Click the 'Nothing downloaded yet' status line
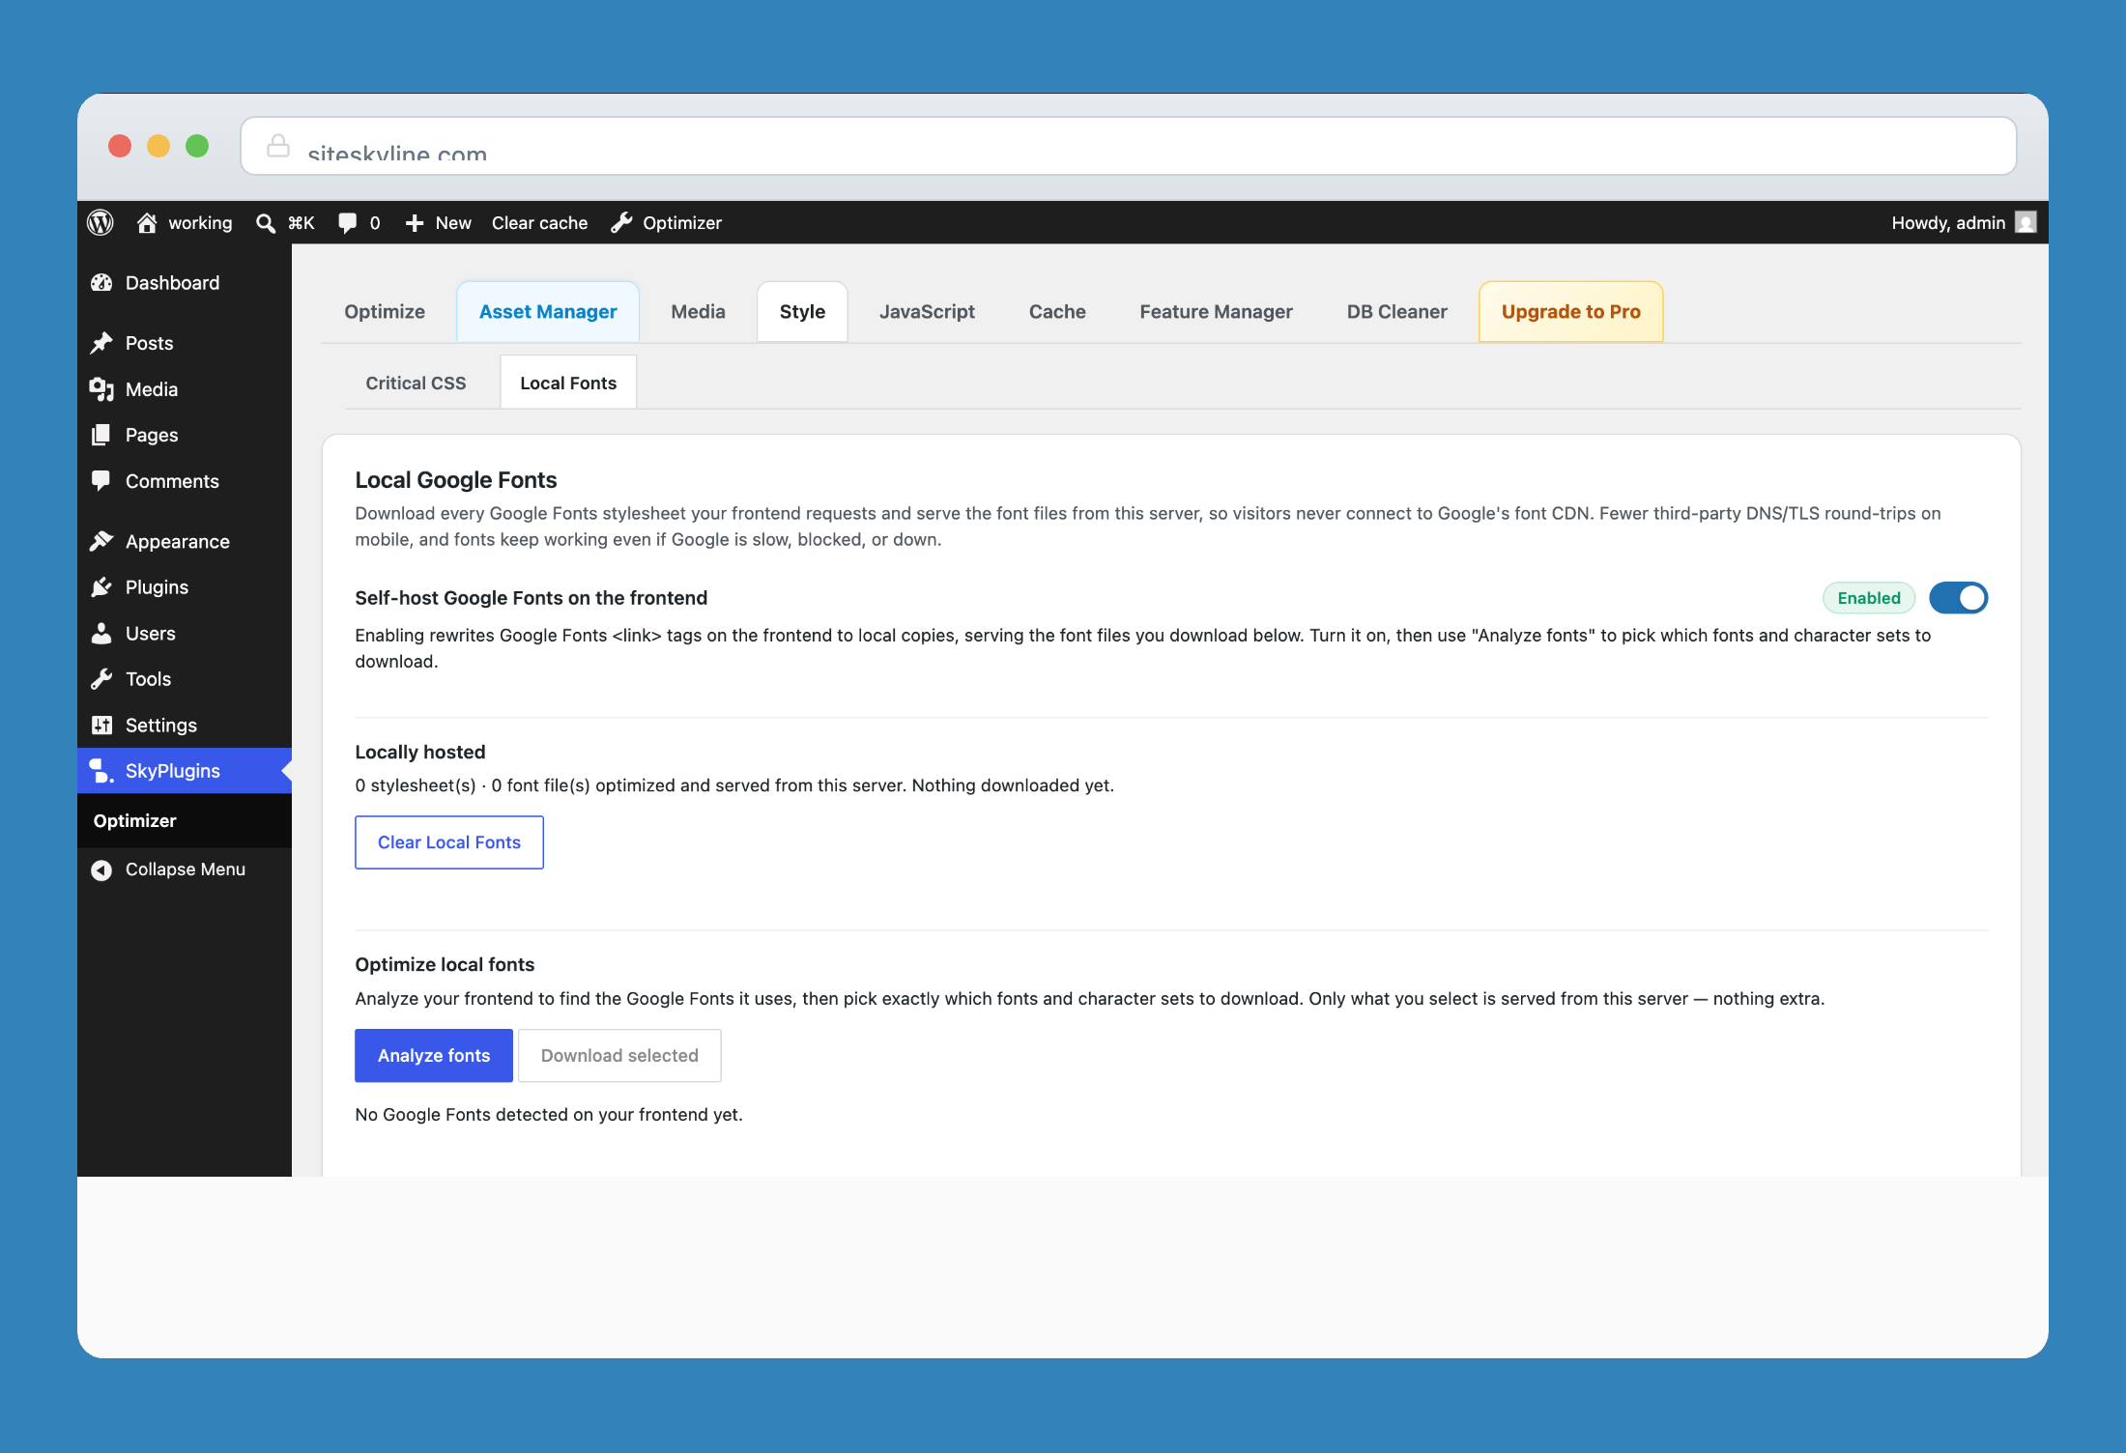Screen dimensions: 2126x1453 tap(734, 785)
